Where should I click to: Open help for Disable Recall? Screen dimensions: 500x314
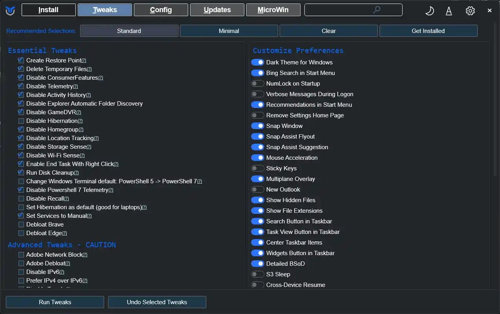click(66, 199)
